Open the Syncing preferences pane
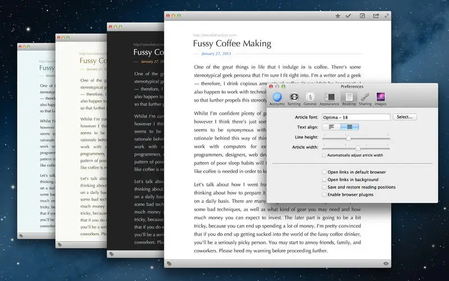 294,99
